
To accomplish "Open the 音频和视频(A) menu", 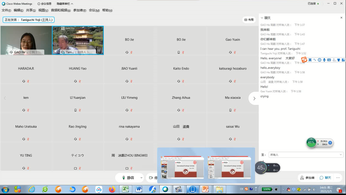I will point(61,10).
